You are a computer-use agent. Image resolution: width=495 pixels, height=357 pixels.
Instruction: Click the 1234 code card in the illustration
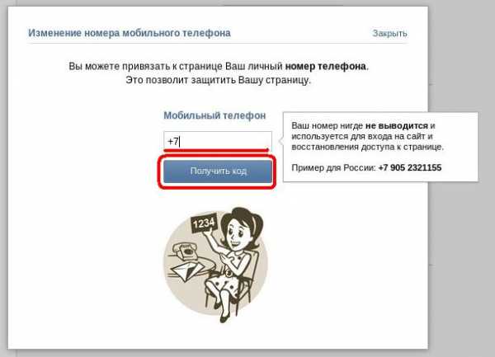204,223
